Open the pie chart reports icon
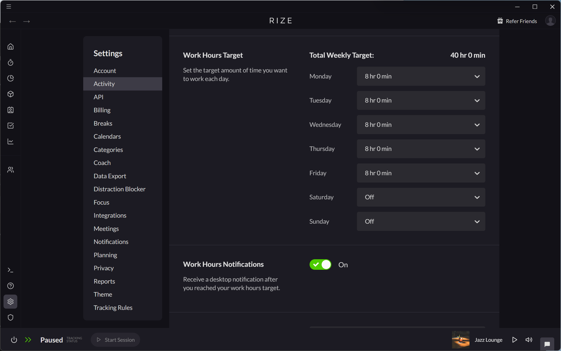 [x=11, y=78]
